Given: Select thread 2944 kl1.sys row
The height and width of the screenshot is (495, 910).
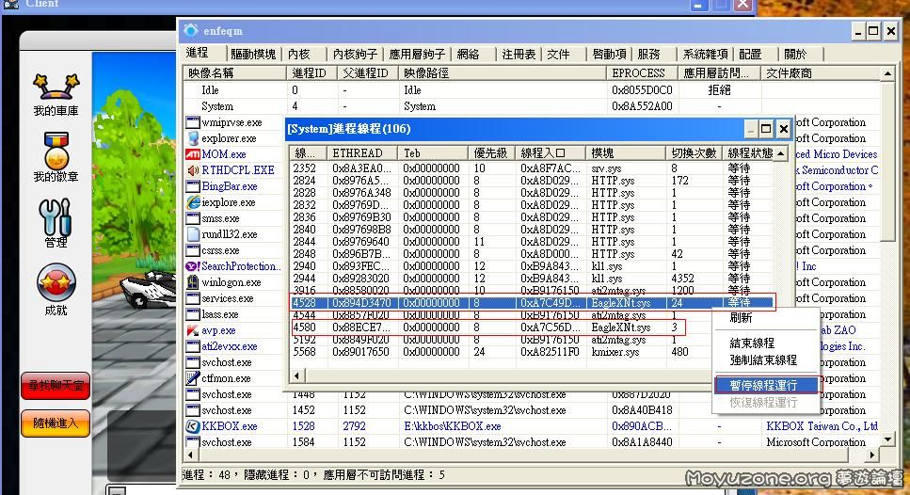Looking at the screenshot, I should (531, 278).
